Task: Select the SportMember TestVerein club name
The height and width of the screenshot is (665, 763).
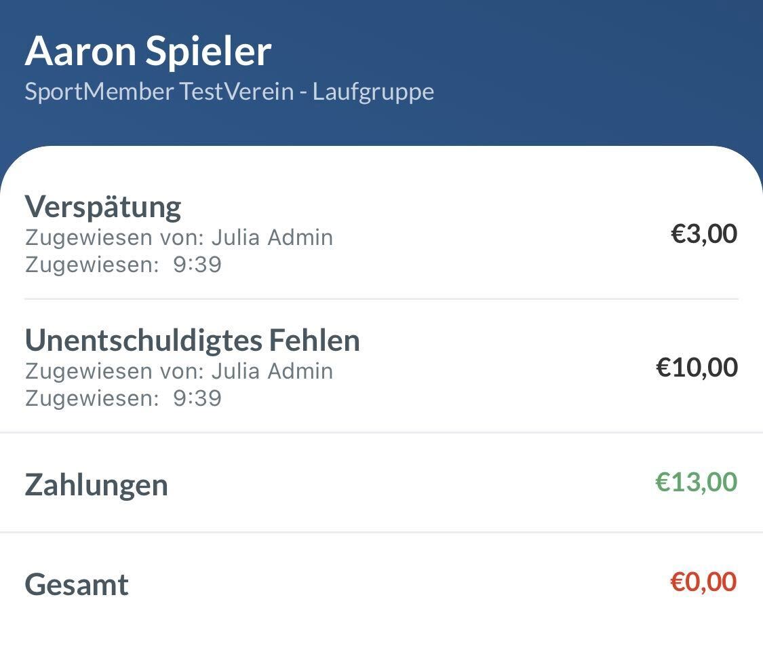Action: (159, 92)
